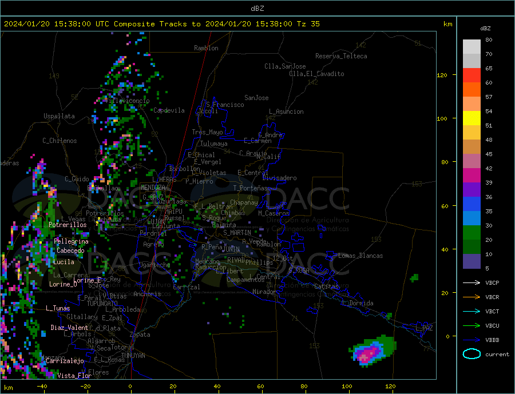Click the Mirador label
Screen dimensions: 515x394
tap(264, 292)
